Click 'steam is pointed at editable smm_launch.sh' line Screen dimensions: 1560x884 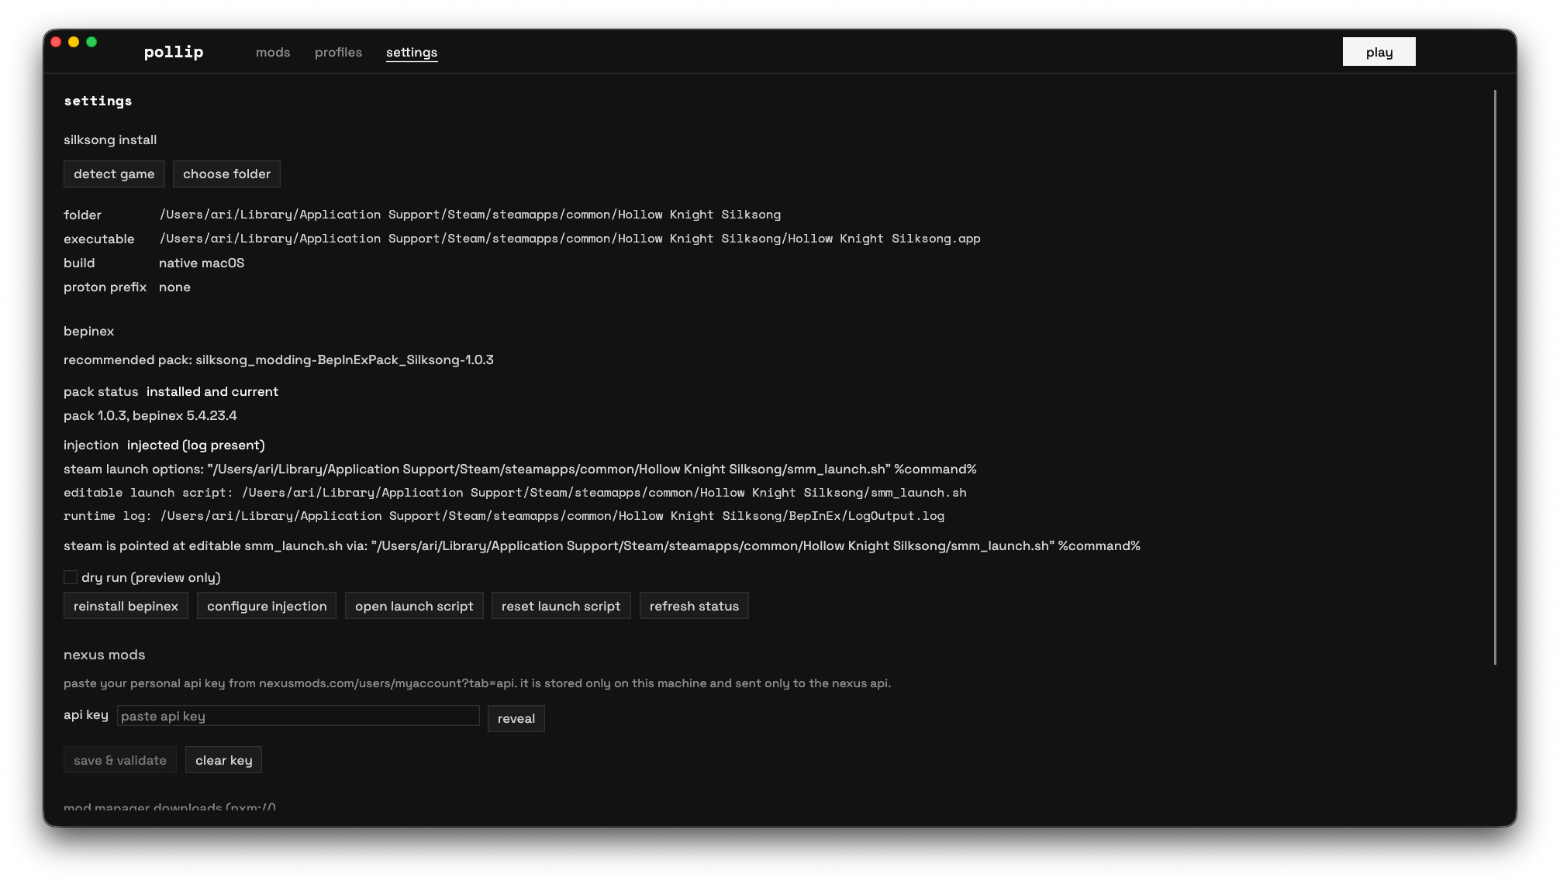pos(602,545)
